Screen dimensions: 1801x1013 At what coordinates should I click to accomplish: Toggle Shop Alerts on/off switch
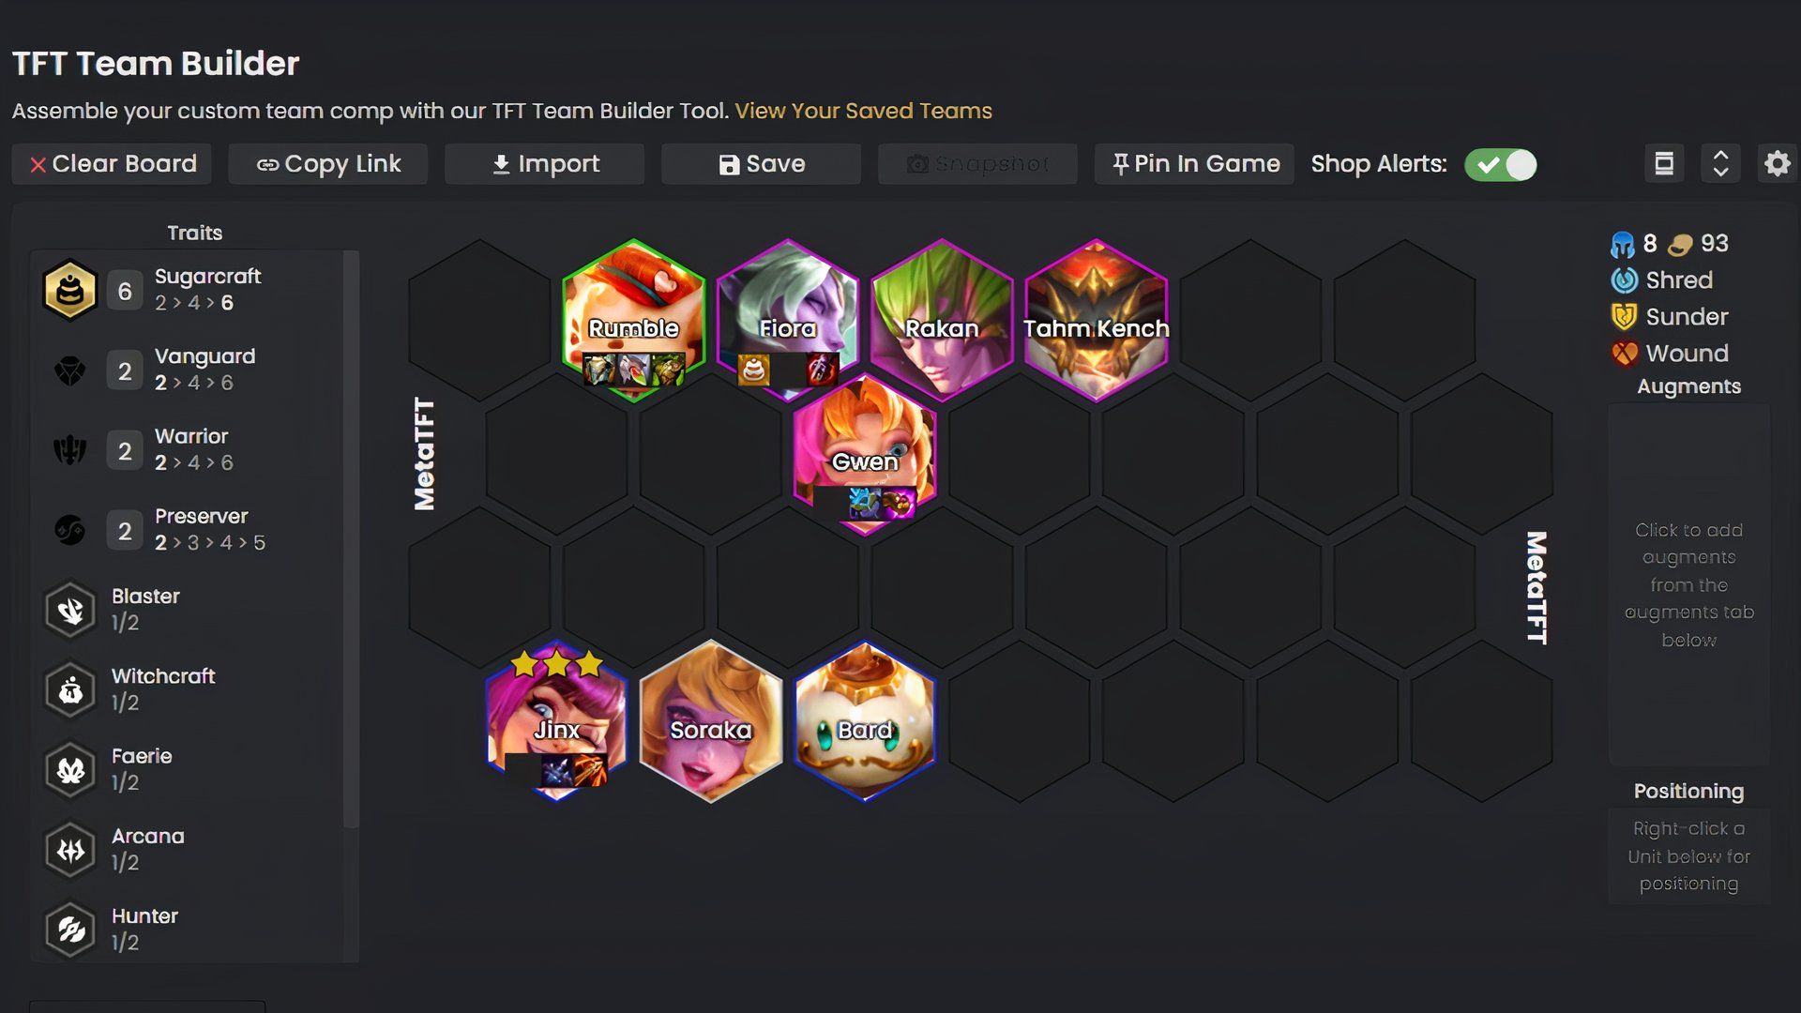[1501, 163]
